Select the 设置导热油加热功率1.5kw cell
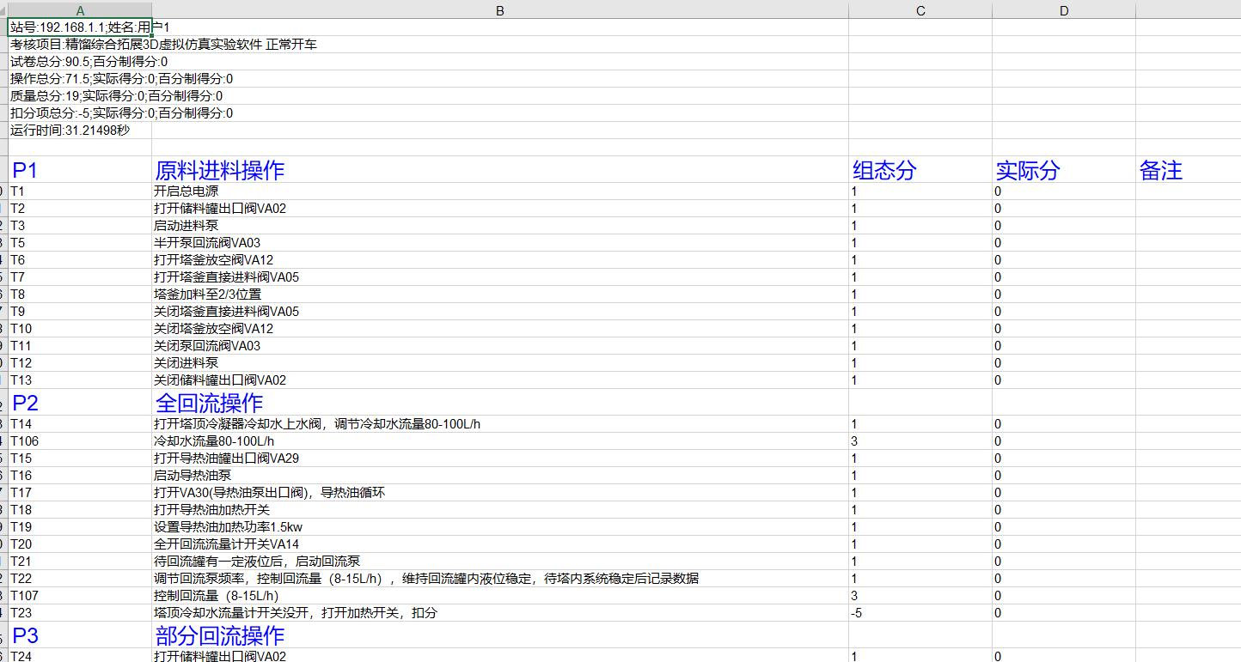 tap(499, 527)
